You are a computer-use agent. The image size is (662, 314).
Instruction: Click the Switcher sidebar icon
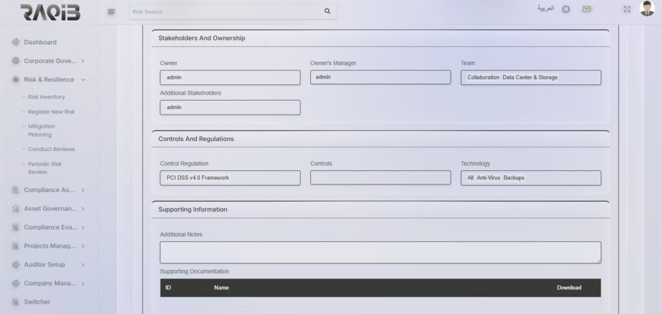pos(16,302)
